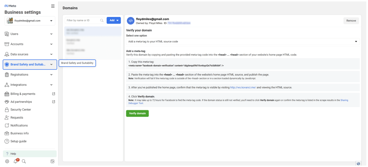
Task: Click the green Verify domain button
Action: coord(137,114)
